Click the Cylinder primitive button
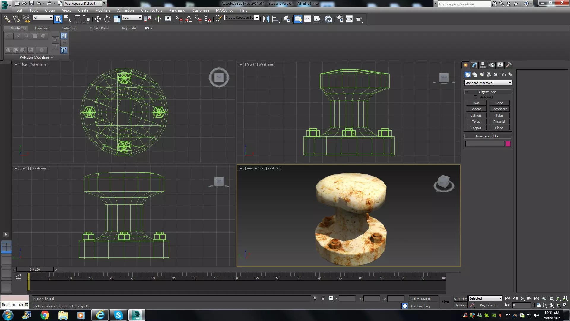Viewport: 570px width, 321px height. pyautogui.click(x=476, y=115)
